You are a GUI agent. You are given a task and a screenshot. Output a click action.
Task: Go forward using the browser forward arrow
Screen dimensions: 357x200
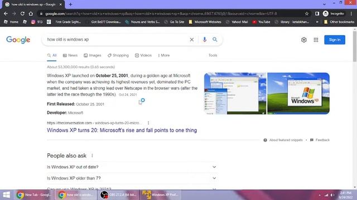click(x=14, y=13)
